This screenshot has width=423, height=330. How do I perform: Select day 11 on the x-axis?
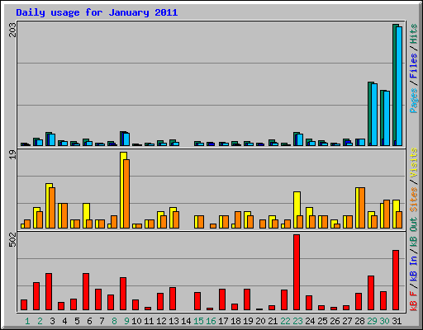[x=149, y=321]
